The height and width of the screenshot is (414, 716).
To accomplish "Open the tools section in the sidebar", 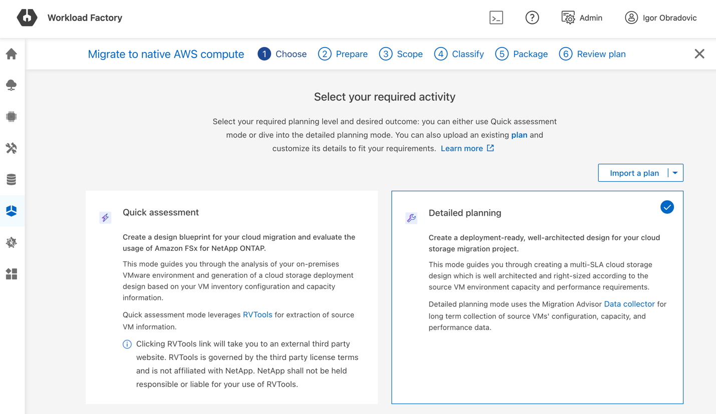I will coord(11,148).
